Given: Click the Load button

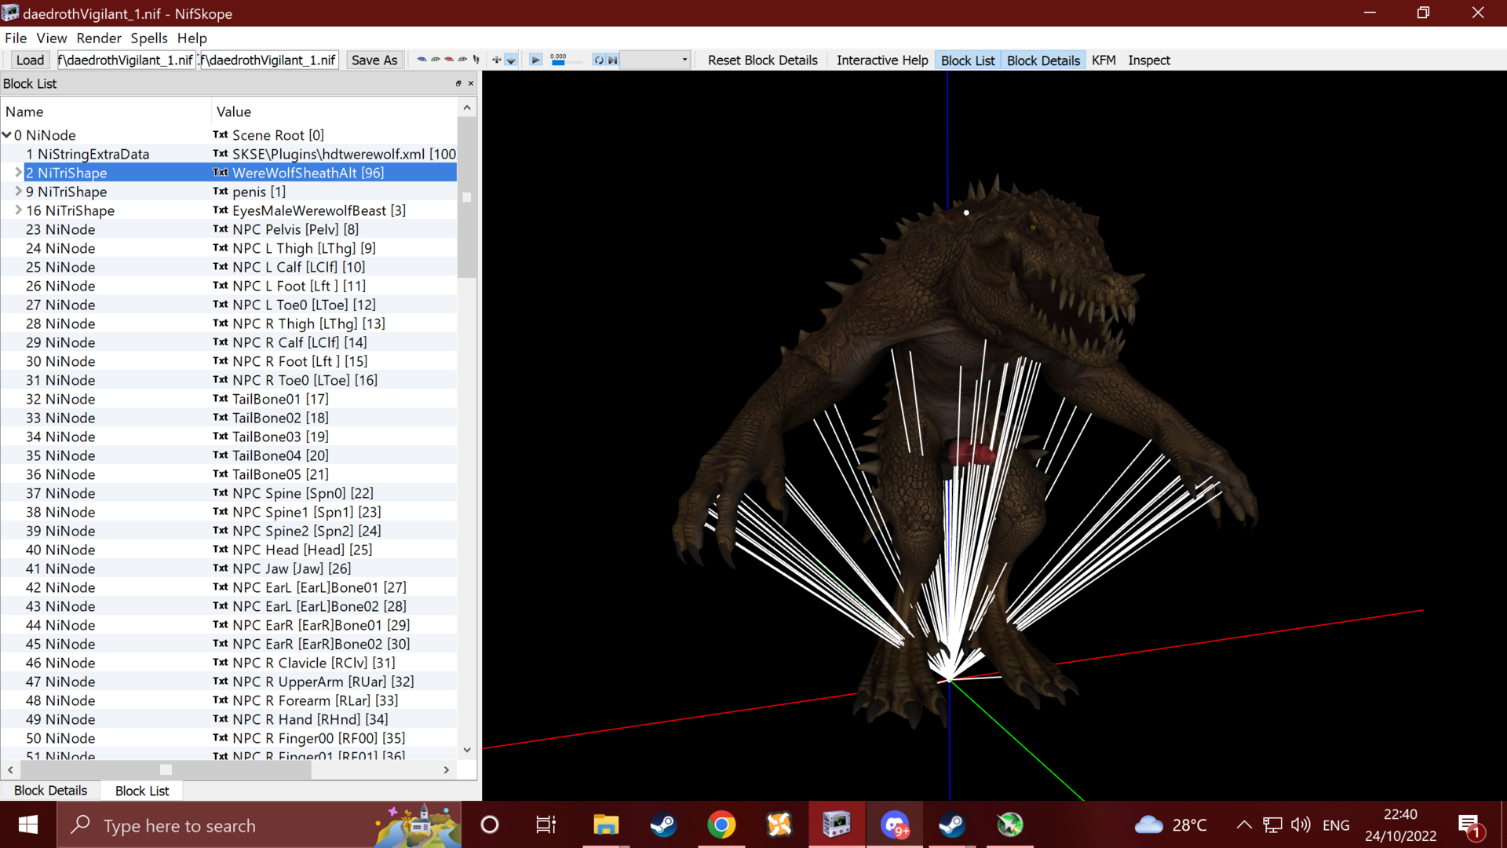Looking at the screenshot, I should (x=30, y=60).
